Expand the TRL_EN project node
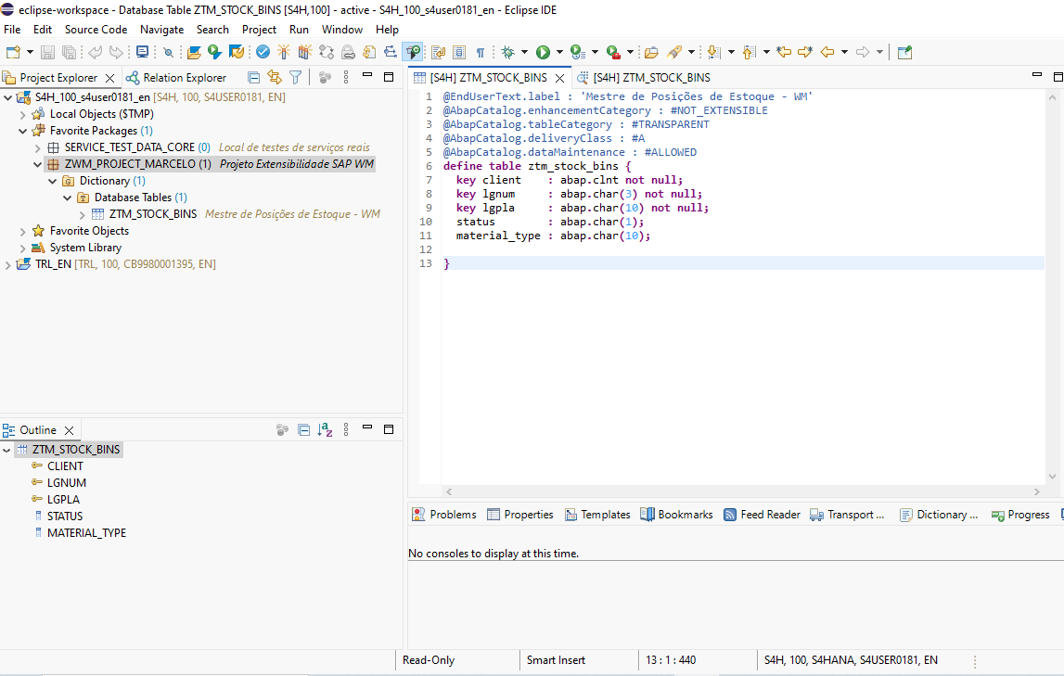This screenshot has height=676, width=1064. coord(8,264)
